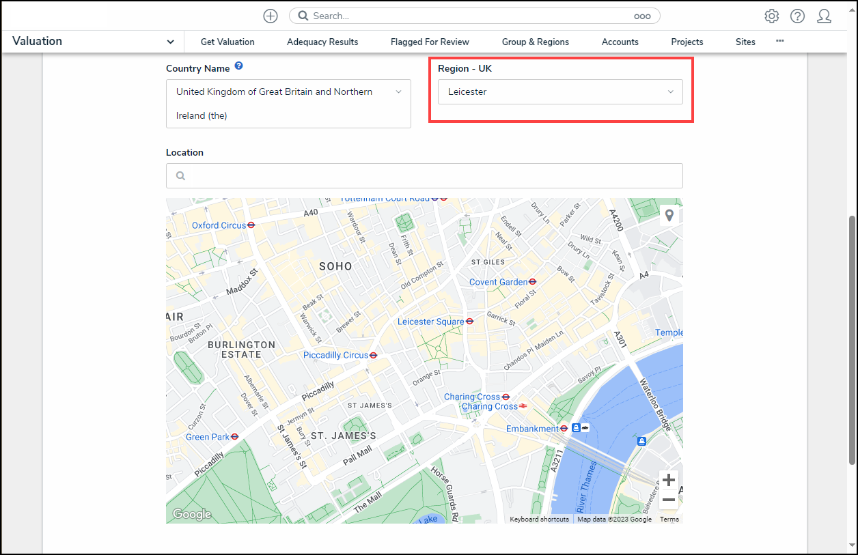Click the Country Name help icon
The image size is (858, 555).
pos(238,66)
